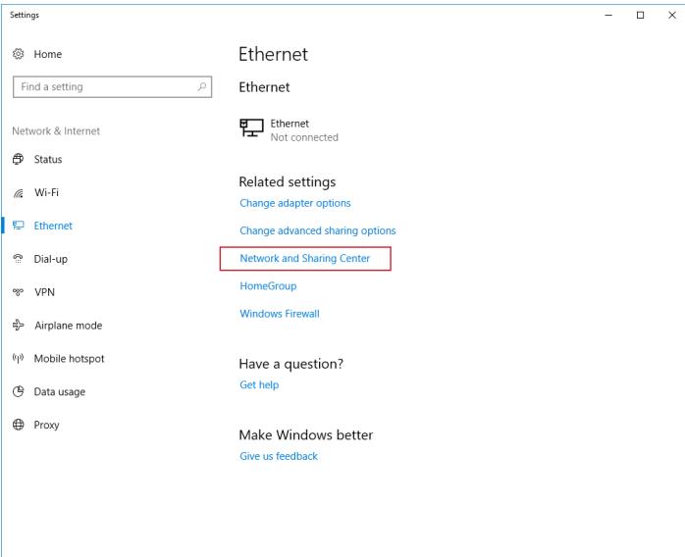Focus the Find a setting field
This screenshot has height=557, width=685.
(112, 87)
